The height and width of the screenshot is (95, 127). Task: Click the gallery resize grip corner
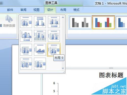click(64, 72)
